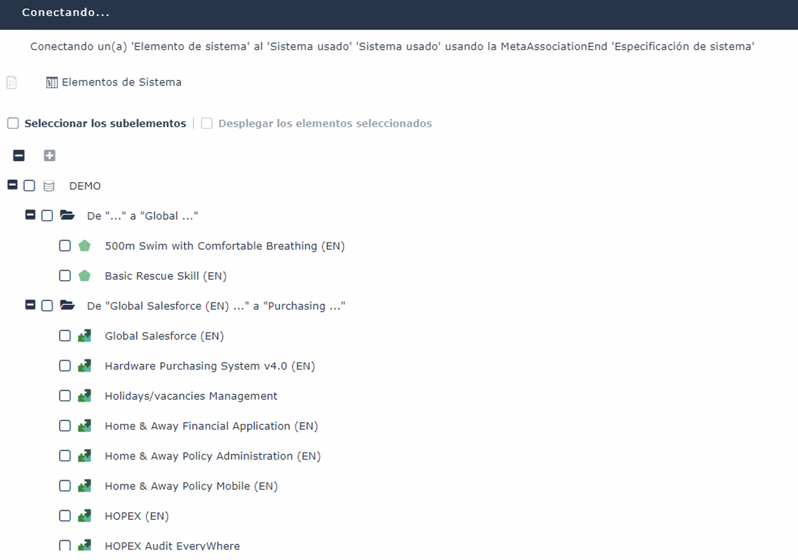The width and height of the screenshot is (798, 560).
Task: Click the document icon left of Elementos de Sistema
Action: (x=12, y=82)
